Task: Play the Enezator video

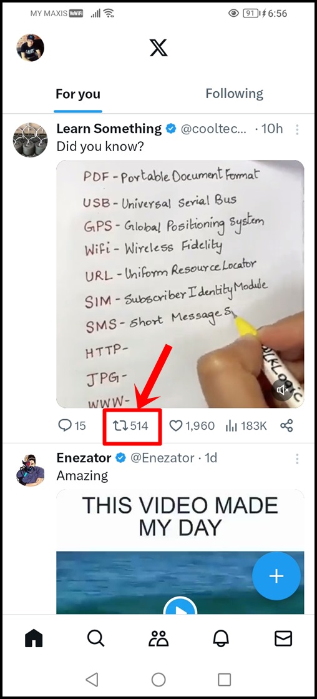Action: pyautogui.click(x=180, y=607)
